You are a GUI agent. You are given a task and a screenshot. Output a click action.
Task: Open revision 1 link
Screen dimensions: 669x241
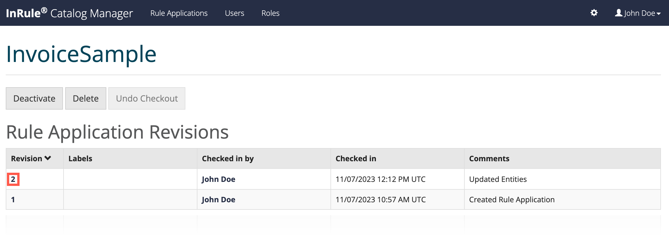click(x=13, y=200)
